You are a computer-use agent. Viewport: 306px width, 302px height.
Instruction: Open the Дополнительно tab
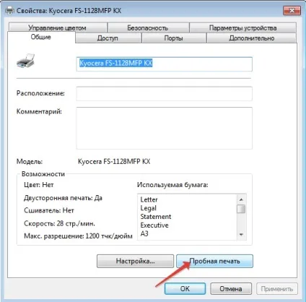click(251, 38)
